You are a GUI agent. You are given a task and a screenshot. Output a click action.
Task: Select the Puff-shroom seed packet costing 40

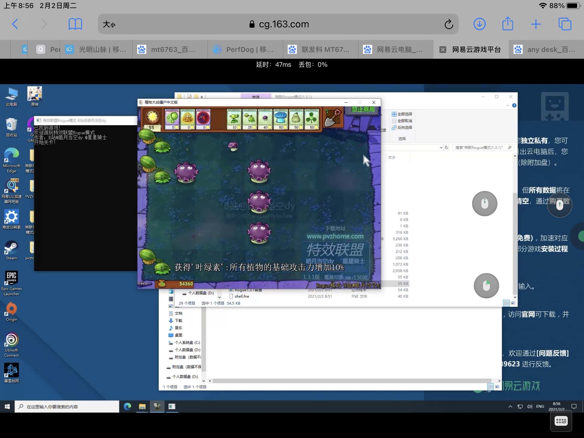(x=265, y=119)
